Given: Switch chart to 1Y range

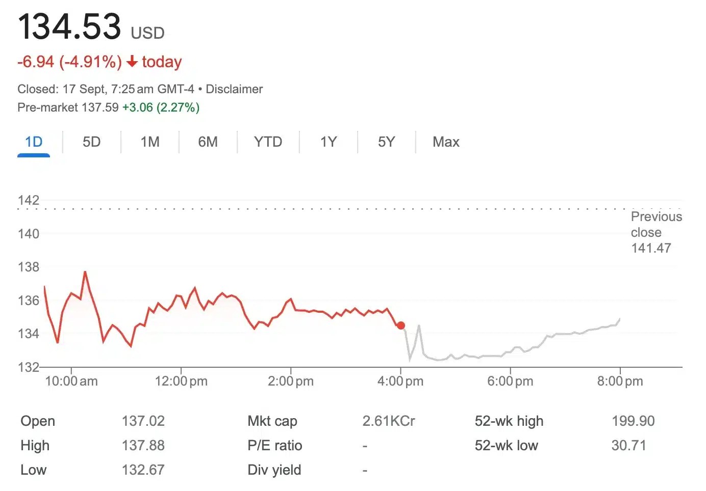Looking at the screenshot, I should (329, 142).
